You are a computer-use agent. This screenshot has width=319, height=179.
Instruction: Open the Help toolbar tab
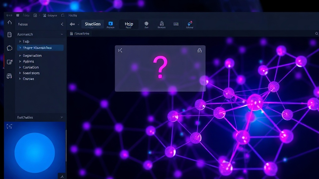[x=129, y=24]
